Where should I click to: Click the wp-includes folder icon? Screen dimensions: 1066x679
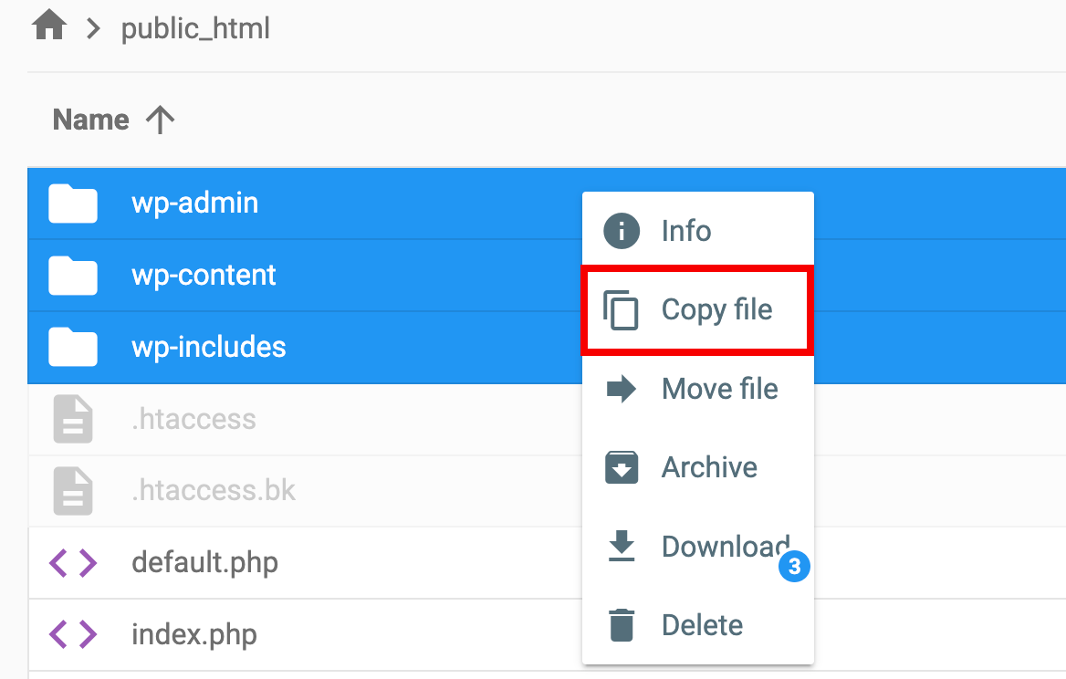tap(73, 347)
